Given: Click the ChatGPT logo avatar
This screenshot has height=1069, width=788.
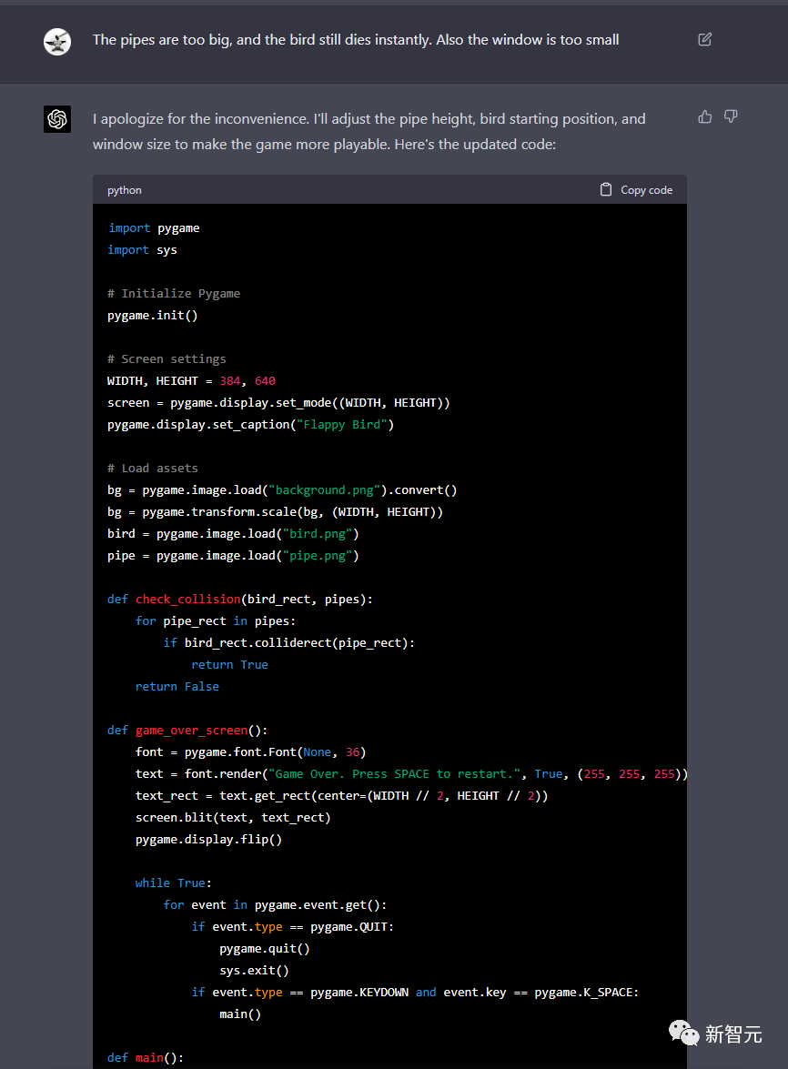Looking at the screenshot, I should pyautogui.click(x=57, y=118).
